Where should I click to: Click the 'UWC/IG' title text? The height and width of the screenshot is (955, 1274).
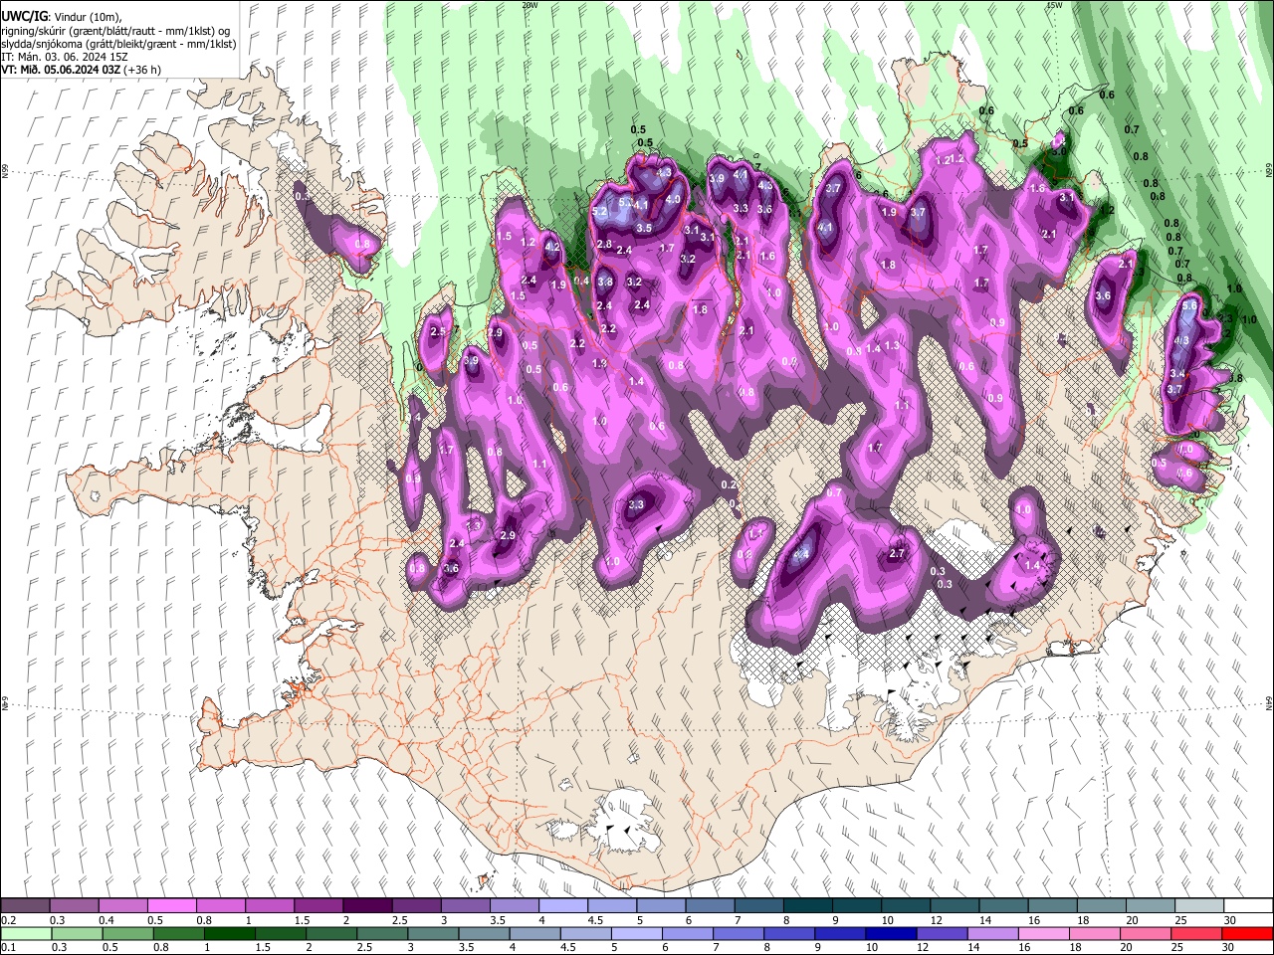(x=24, y=17)
